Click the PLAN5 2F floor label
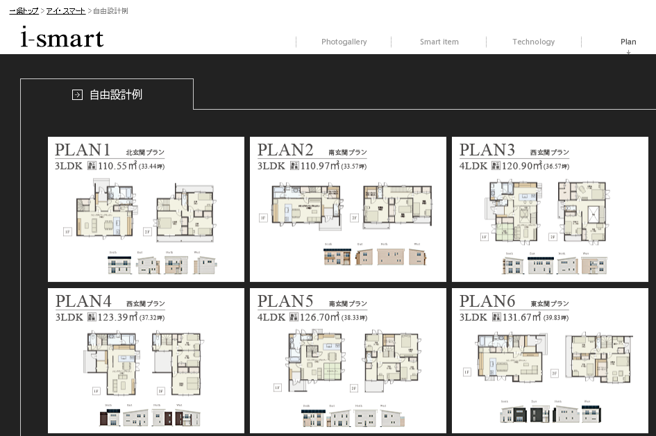 (354, 388)
